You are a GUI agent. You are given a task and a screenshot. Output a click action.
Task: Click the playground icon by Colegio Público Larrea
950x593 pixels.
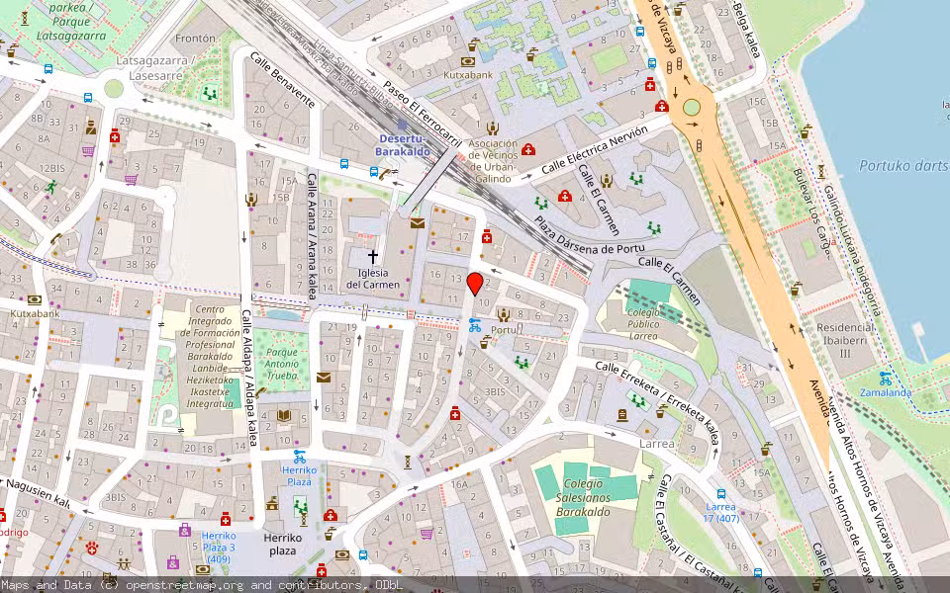638,400
